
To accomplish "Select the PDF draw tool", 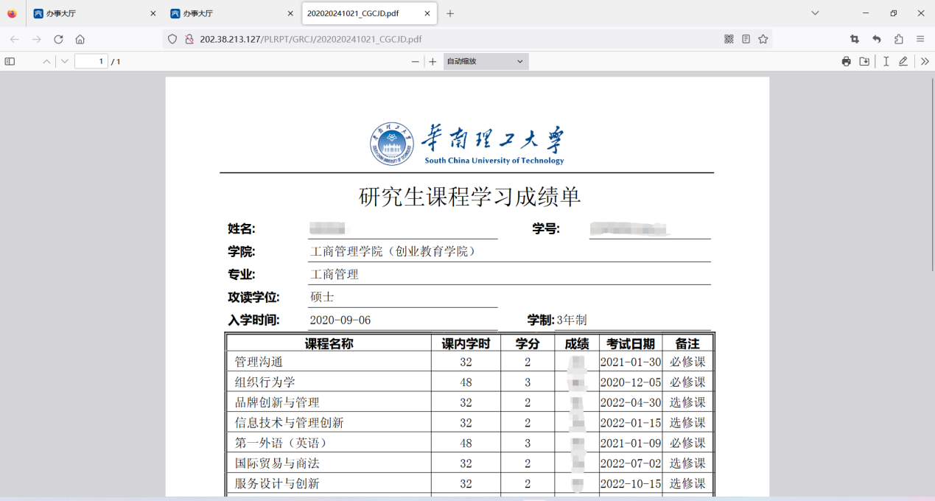I will pos(903,62).
